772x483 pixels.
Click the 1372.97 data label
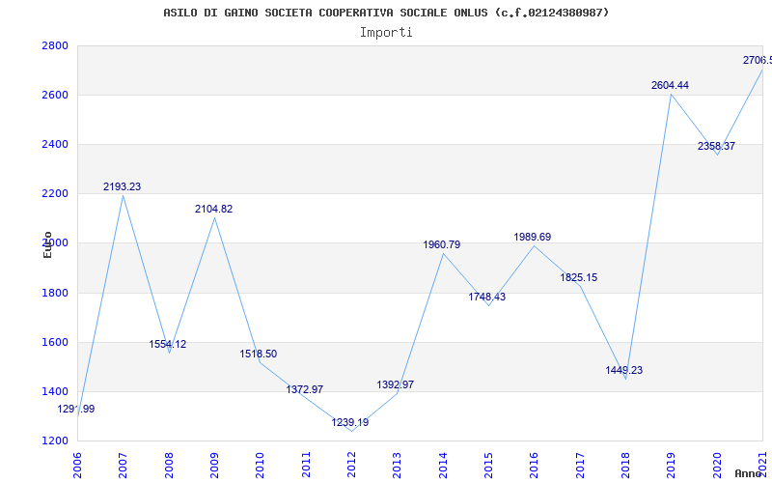[305, 389]
